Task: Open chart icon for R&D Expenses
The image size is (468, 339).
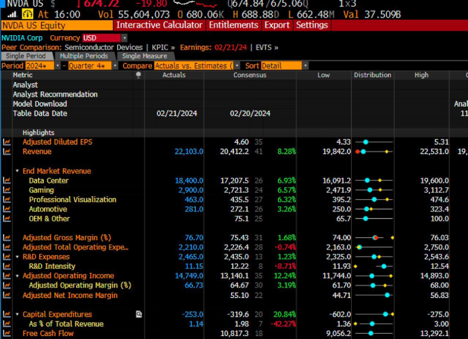Action: pyautogui.click(x=6, y=257)
